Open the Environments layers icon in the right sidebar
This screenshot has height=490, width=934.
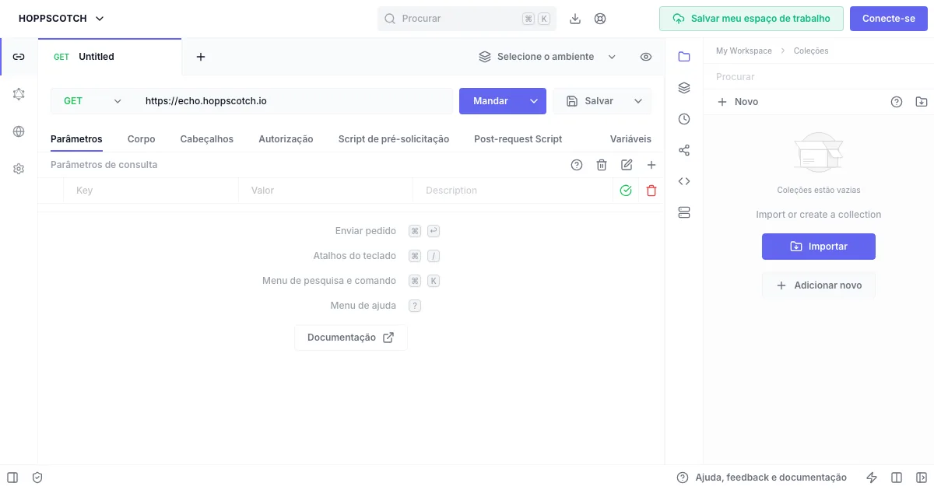[x=684, y=88]
